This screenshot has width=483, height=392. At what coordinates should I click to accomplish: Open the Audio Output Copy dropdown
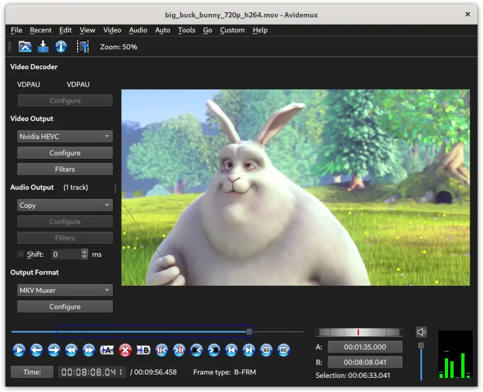65,205
